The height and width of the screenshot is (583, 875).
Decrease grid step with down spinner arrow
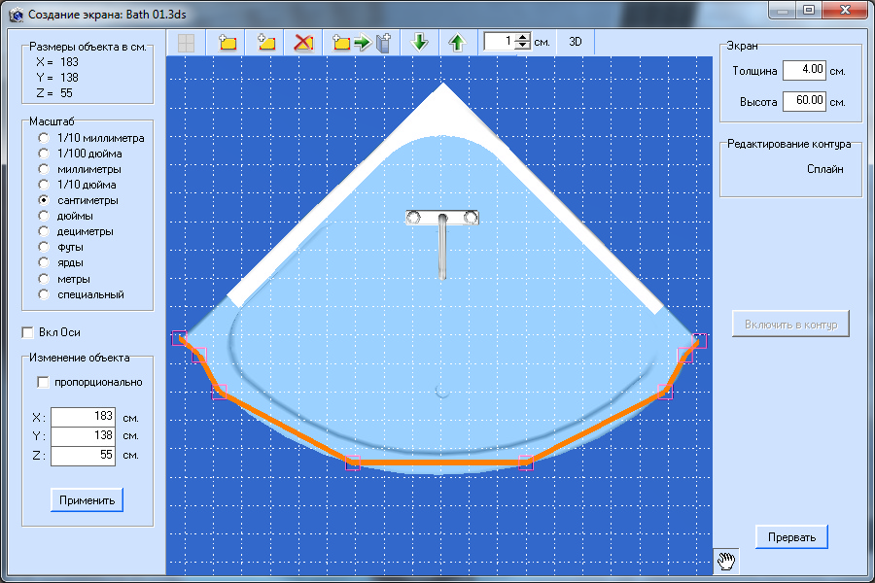coord(523,47)
